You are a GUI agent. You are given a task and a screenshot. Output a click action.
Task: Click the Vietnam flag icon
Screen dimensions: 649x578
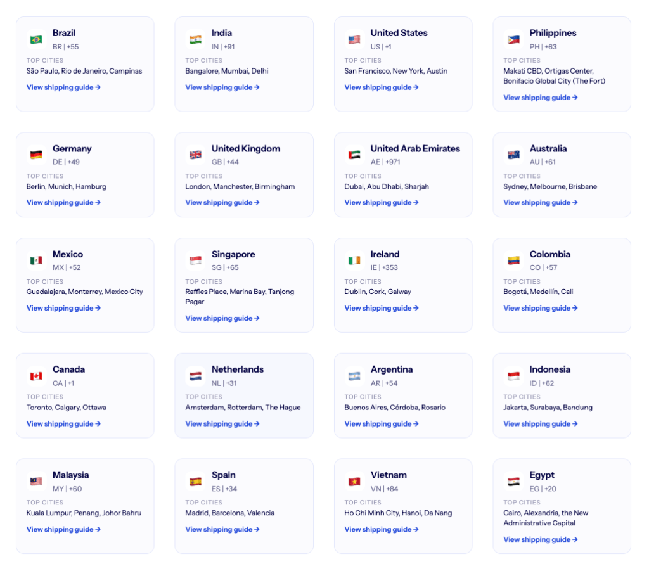[x=354, y=482]
